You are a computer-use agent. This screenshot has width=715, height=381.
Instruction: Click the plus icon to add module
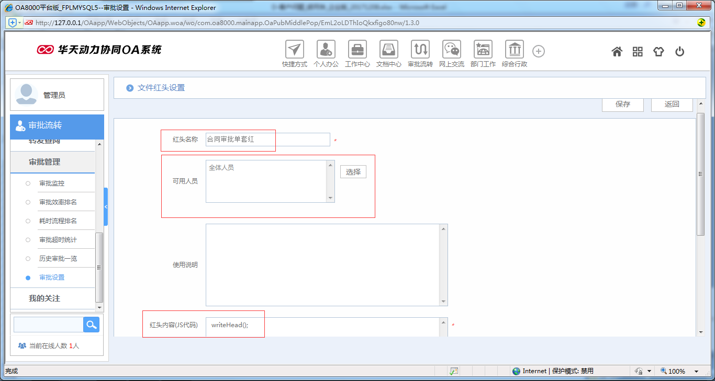[x=539, y=51]
